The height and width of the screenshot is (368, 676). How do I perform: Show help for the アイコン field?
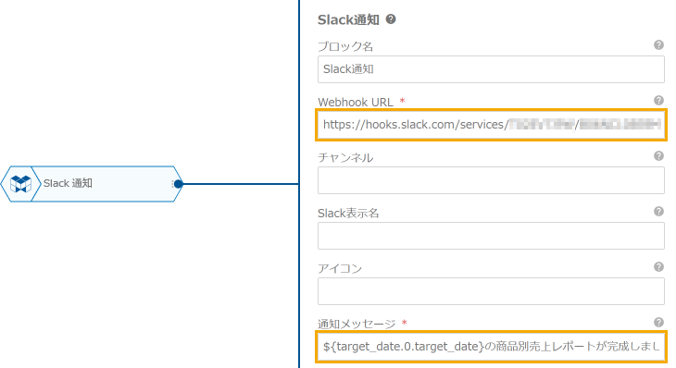658,267
